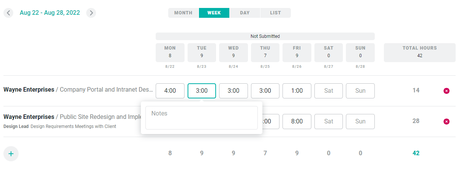The image size is (464, 170).
Task: Open Wayne Enterprises Public Site Redesign project
Action: point(72,117)
